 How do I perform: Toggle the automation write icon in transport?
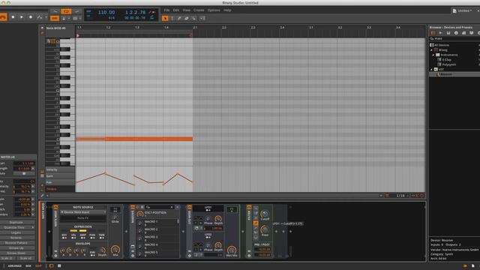point(40,17)
